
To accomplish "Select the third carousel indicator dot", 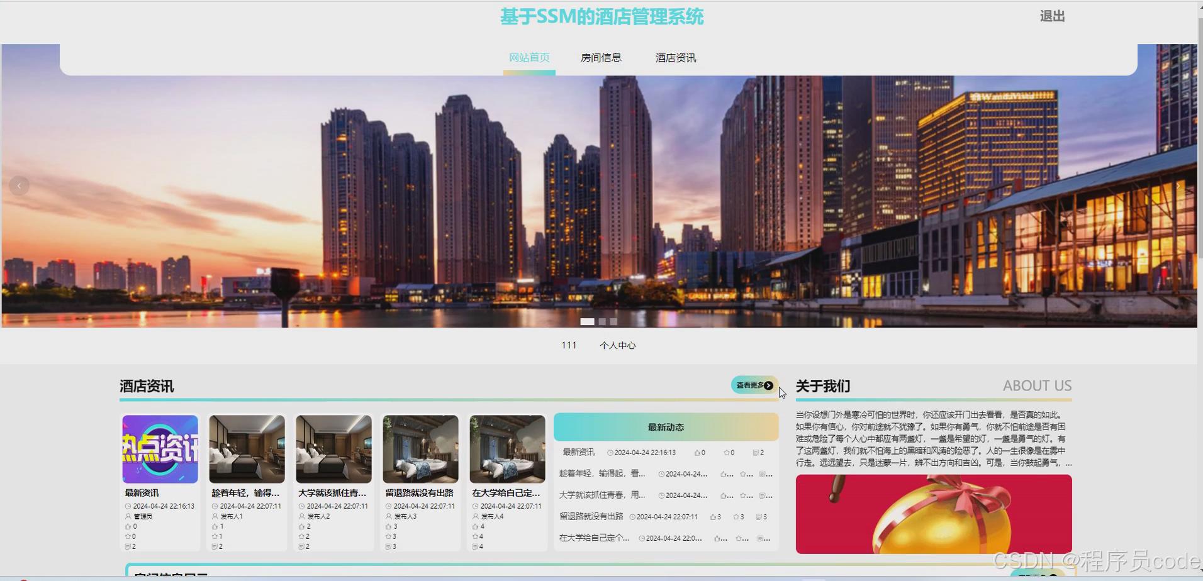I will click(x=614, y=321).
